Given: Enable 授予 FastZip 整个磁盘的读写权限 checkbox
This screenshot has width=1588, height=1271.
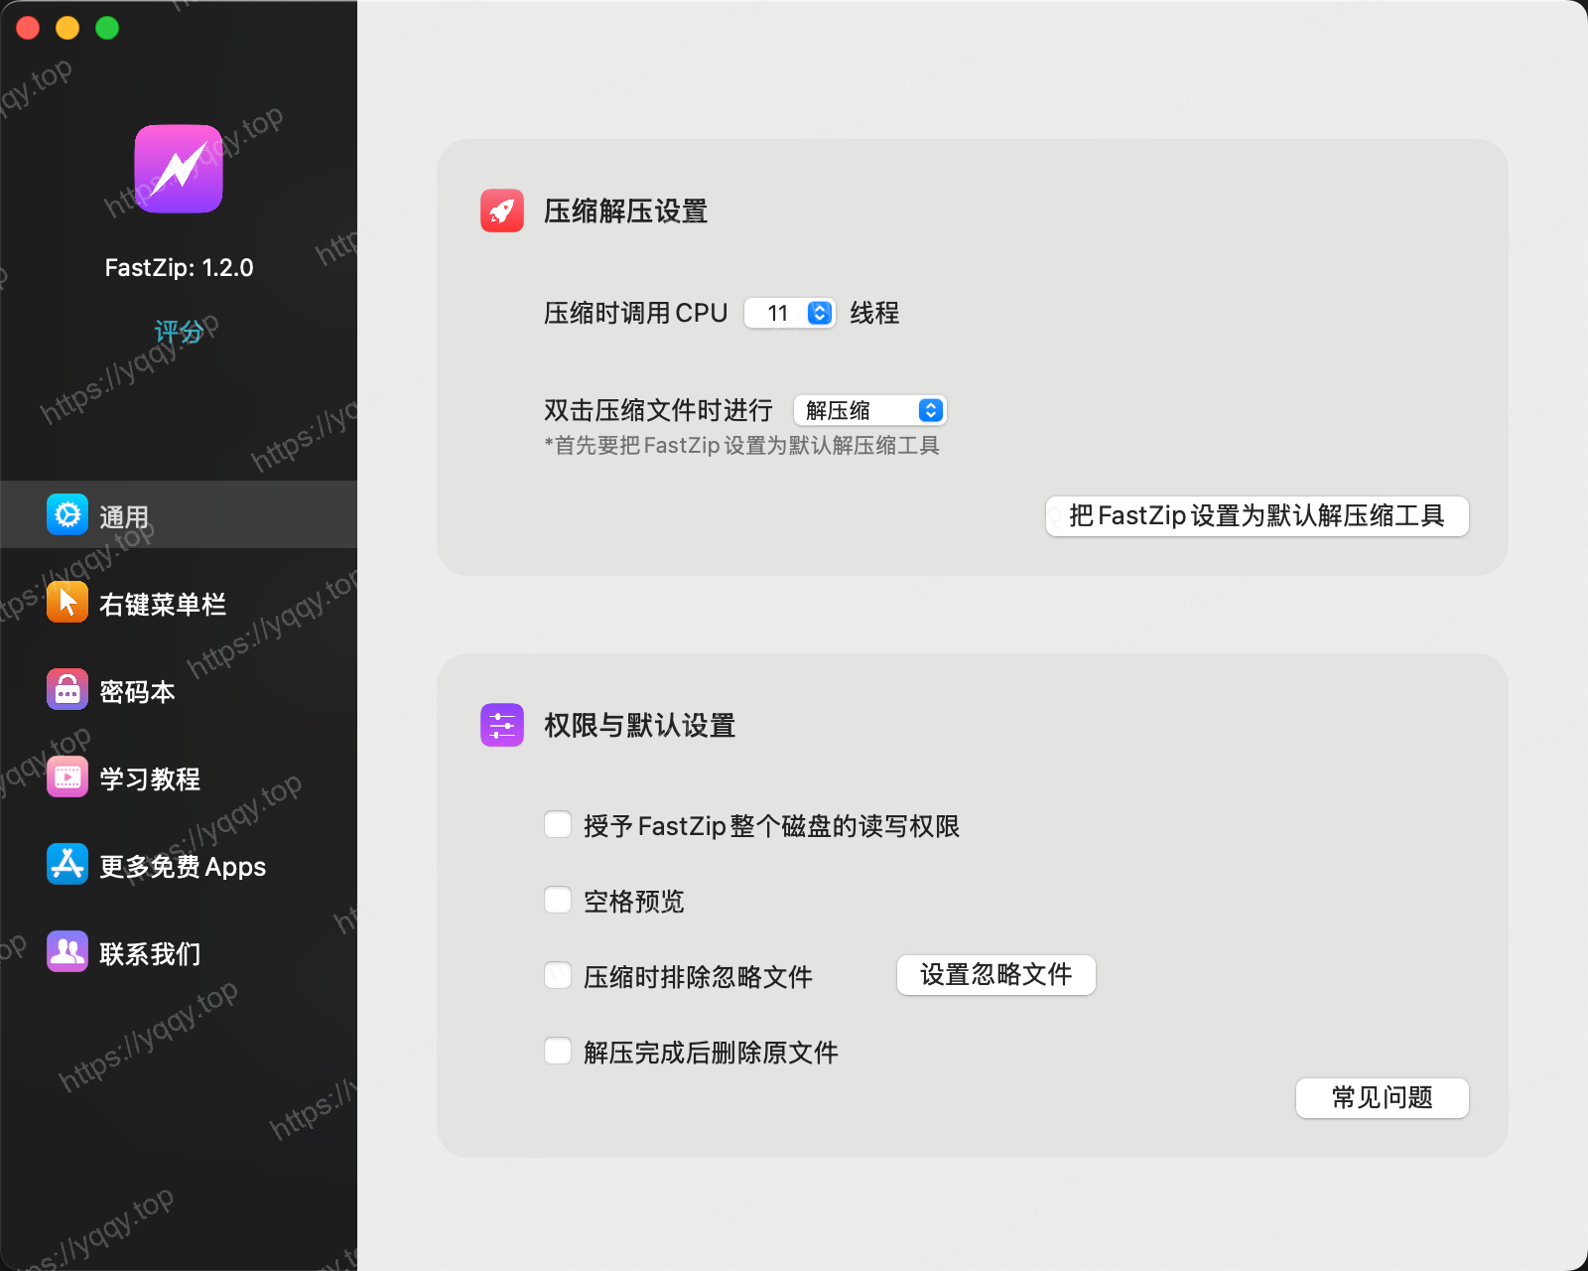Looking at the screenshot, I should (558, 825).
